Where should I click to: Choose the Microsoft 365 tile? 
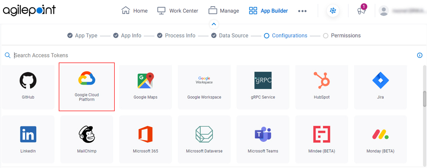[x=145, y=139]
